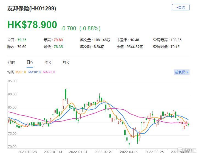Add stock to watchlist with +自选
This screenshot has width=198, height=155.
coord(180,7)
